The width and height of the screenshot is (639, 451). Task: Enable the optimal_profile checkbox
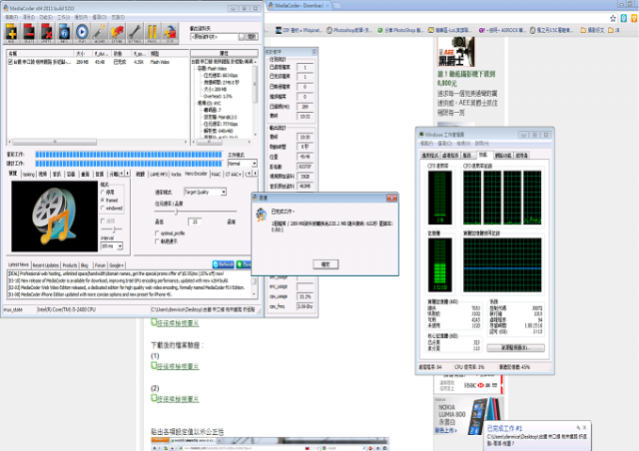pos(157,233)
